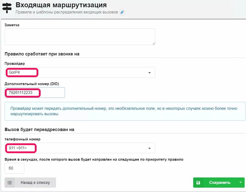246x192 pixels.
Task: Click the floppy disk save icon
Action: (x=198, y=183)
